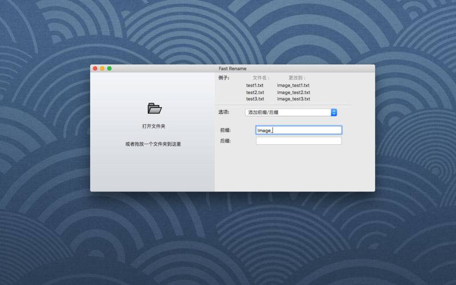Click the 例子 label
Viewport: 456px width, 285px height.
pos(223,78)
